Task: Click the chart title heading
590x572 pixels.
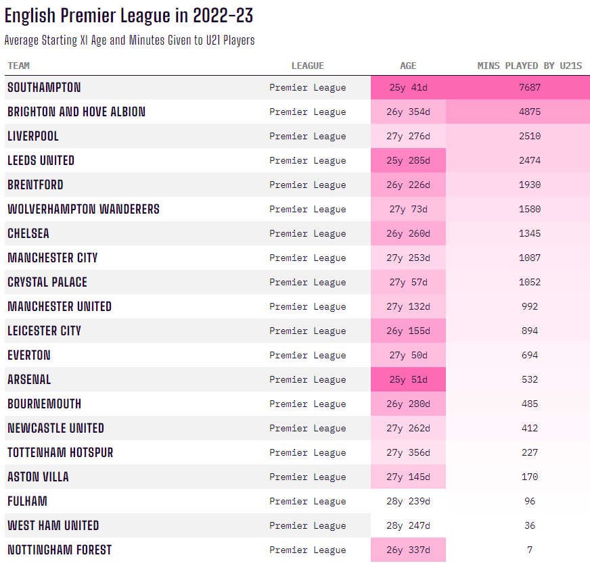Action: 129,16
